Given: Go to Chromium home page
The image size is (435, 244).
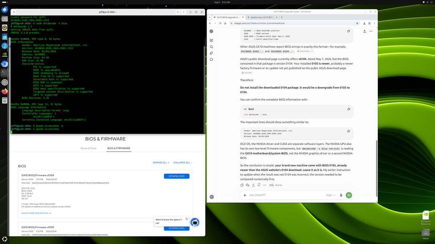Looking at the screenshot, I should click(x=225, y=23).
